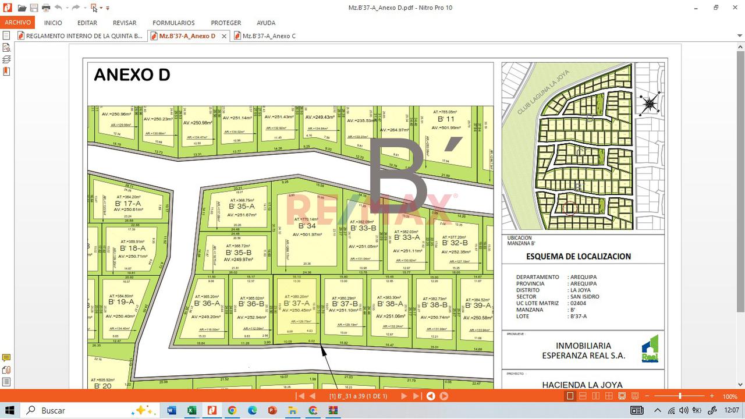Open the Pages panel in left sidebar

[x=6, y=35]
